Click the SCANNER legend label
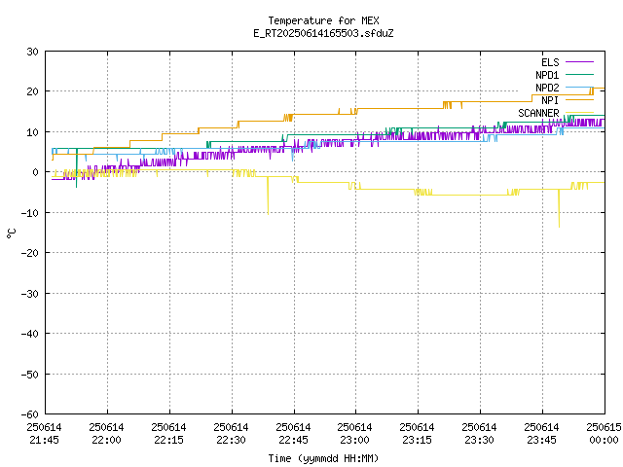The width and height of the screenshot is (623, 467). 538,113
